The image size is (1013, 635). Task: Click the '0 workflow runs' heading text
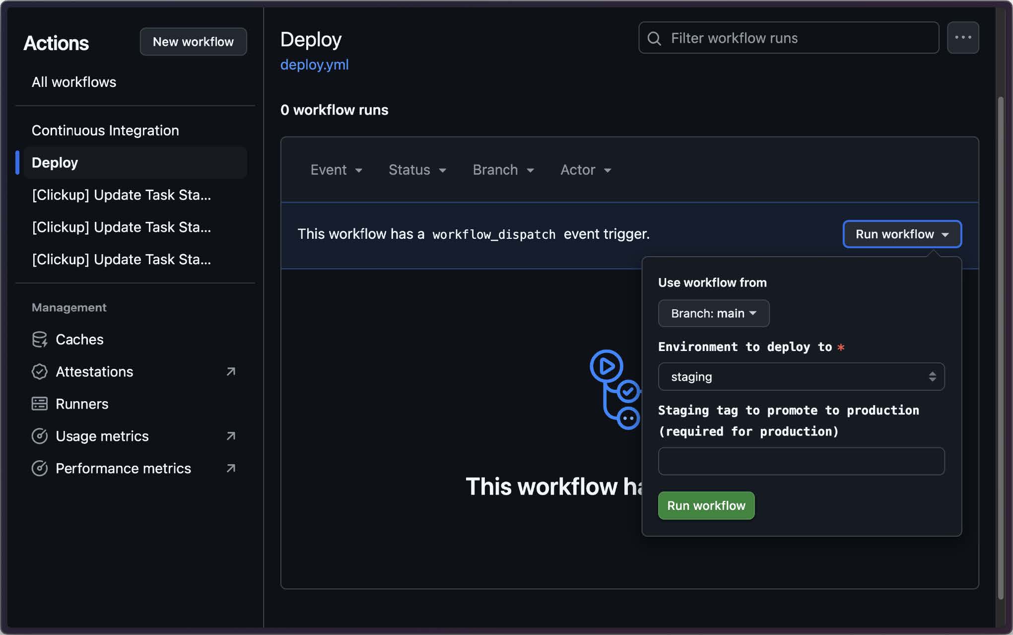334,110
